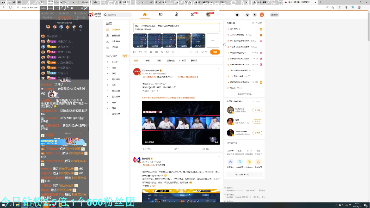The width and height of the screenshot is (370, 208).
Task: Open the second post's author avatar
Action: [x=137, y=160]
